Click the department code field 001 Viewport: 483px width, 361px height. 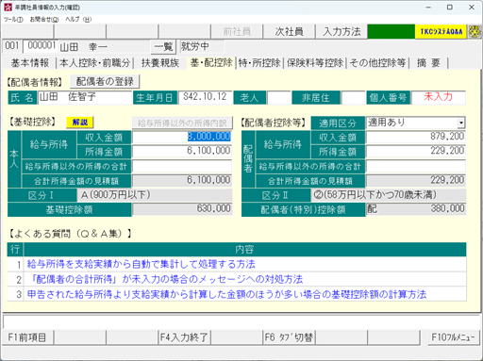coord(12,46)
